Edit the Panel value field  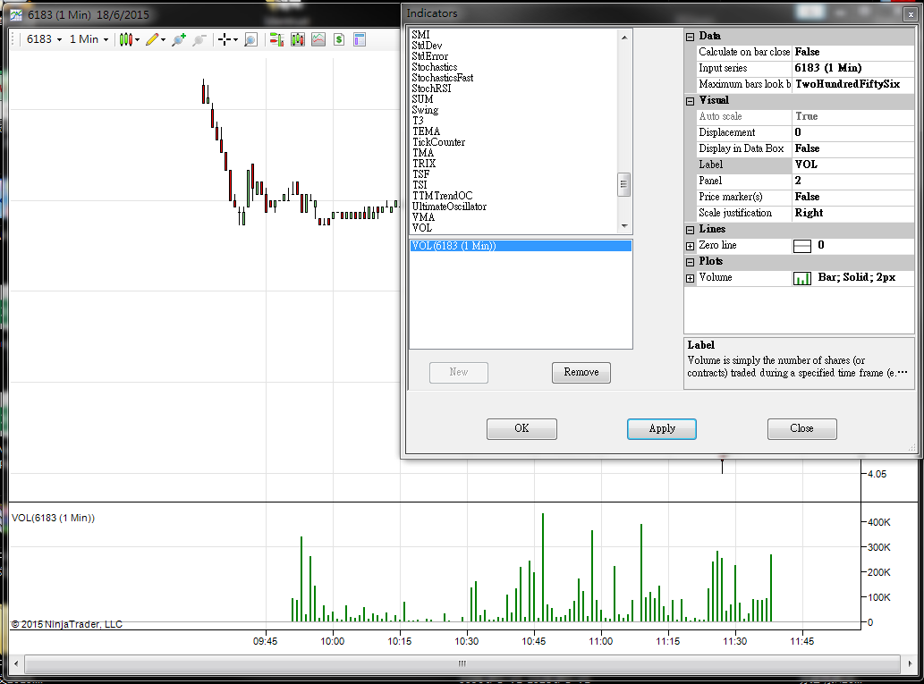coord(852,181)
